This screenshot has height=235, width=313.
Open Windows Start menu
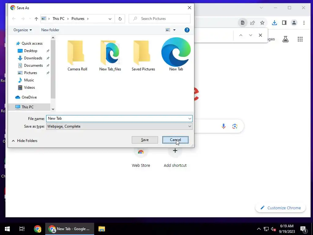7,229
